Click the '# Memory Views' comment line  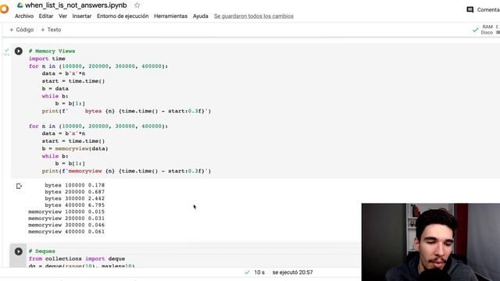(x=52, y=51)
